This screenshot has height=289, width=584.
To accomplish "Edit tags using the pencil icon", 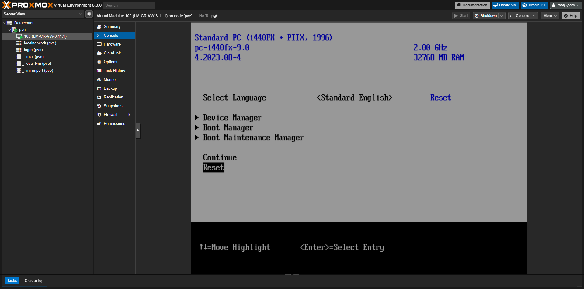I will pos(216,16).
